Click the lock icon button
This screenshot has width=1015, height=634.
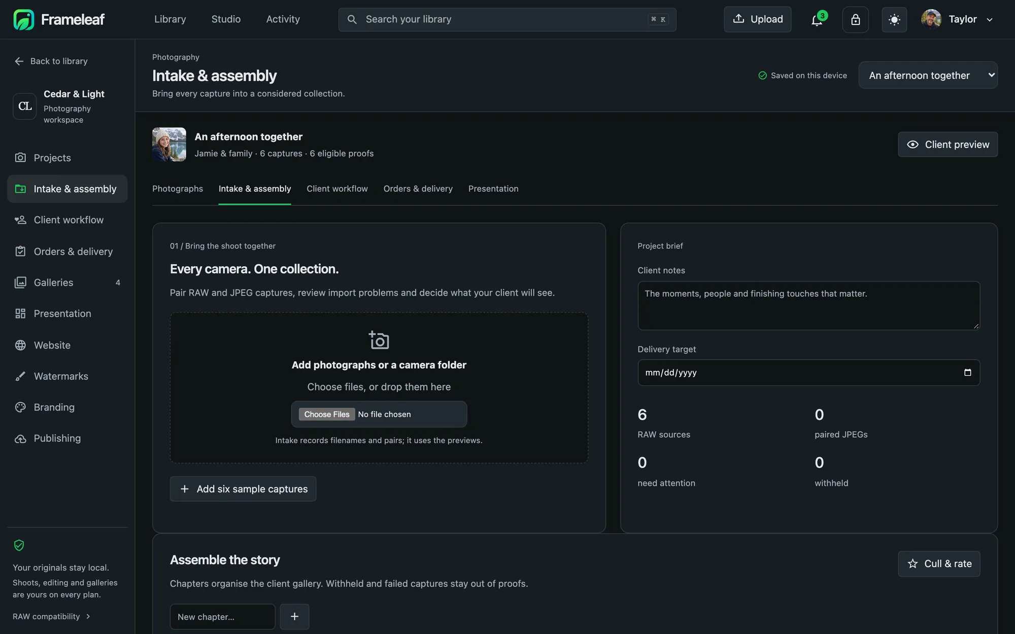(855, 19)
